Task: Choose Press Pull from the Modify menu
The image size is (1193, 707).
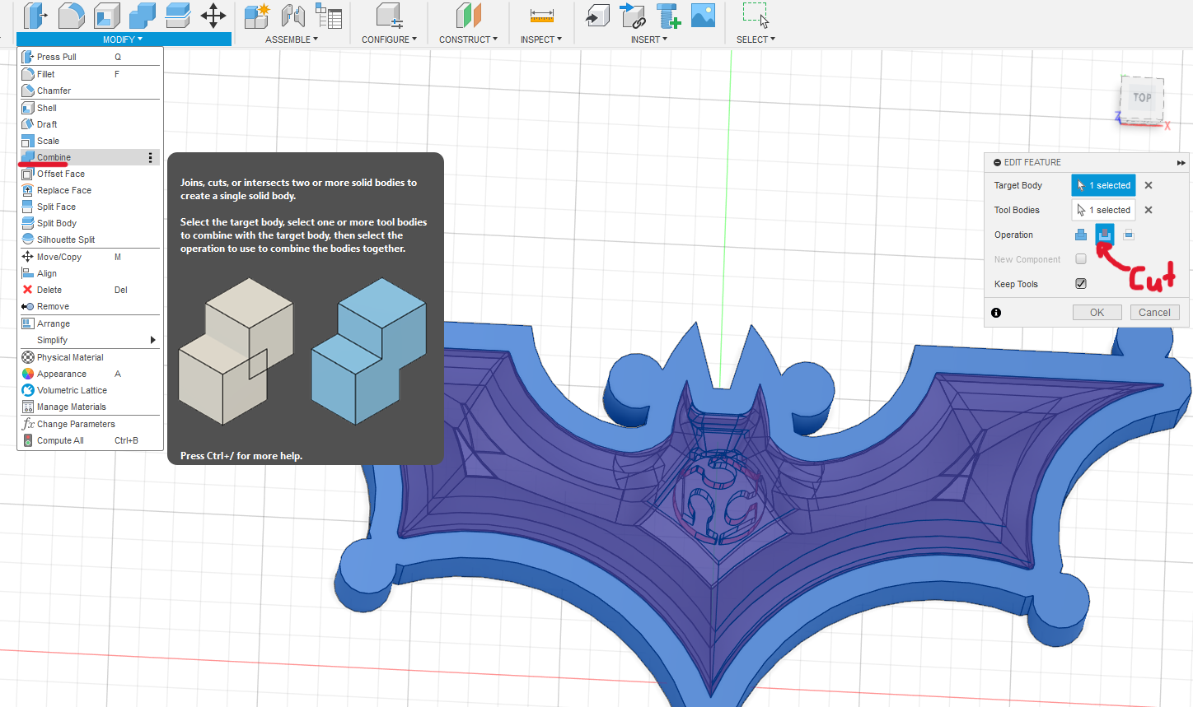Action: coord(90,57)
